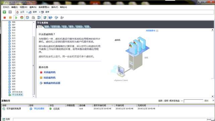The width and height of the screenshot is (215, 121).
Task: Click the take snapshot toolbar icon
Action: pyautogui.click(x=28, y=17)
